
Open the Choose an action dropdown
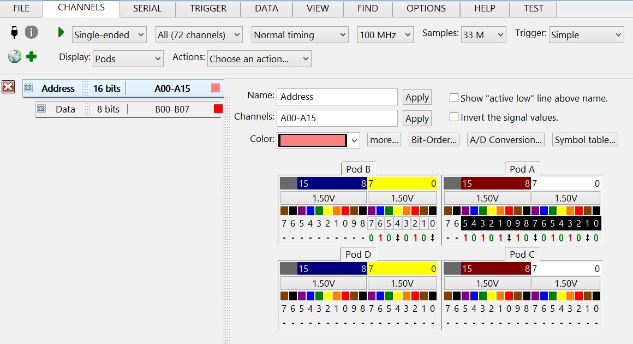point(259,59)
